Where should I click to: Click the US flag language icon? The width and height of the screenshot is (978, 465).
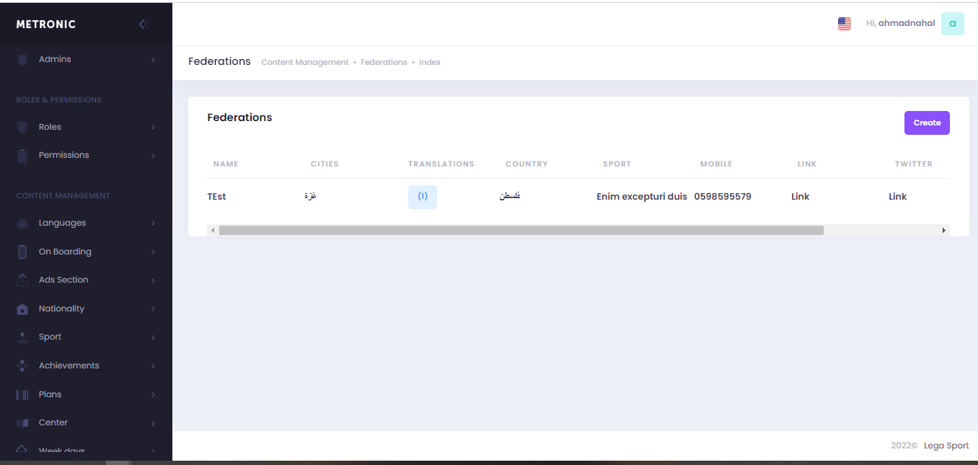[x=845, y=24]
